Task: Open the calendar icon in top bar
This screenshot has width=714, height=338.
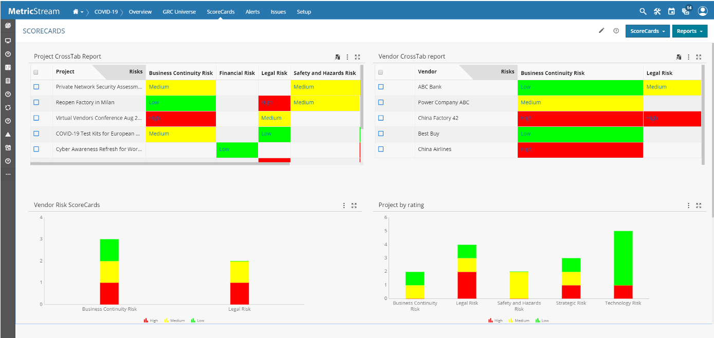Action: [671, 11]
